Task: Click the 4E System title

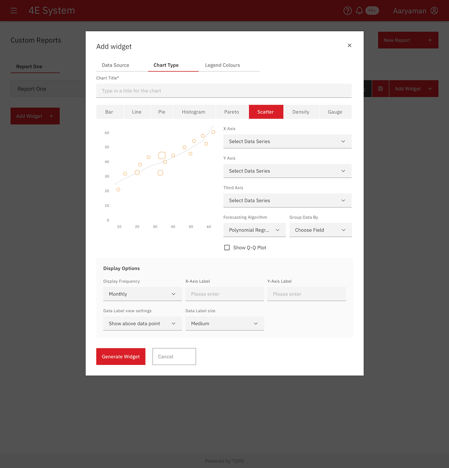Action: [51, 11]
